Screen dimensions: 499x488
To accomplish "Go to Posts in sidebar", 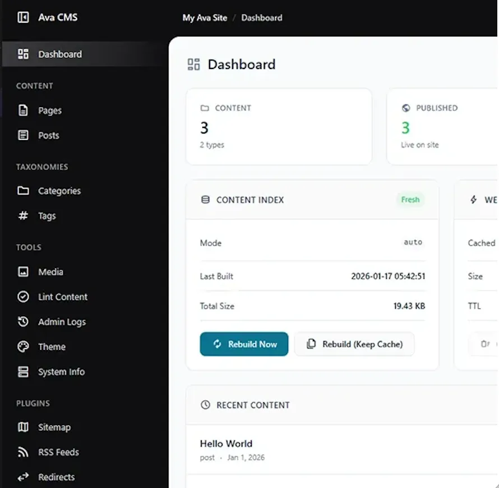I will pos(84,135).
